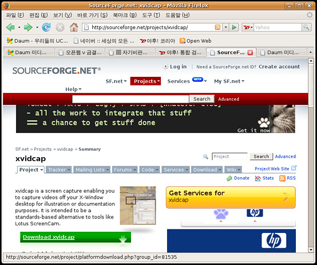Viewport: 317px width, 265px height.
Task: Click the Download xvidcap green button
Action: click(x=76, y=237)
